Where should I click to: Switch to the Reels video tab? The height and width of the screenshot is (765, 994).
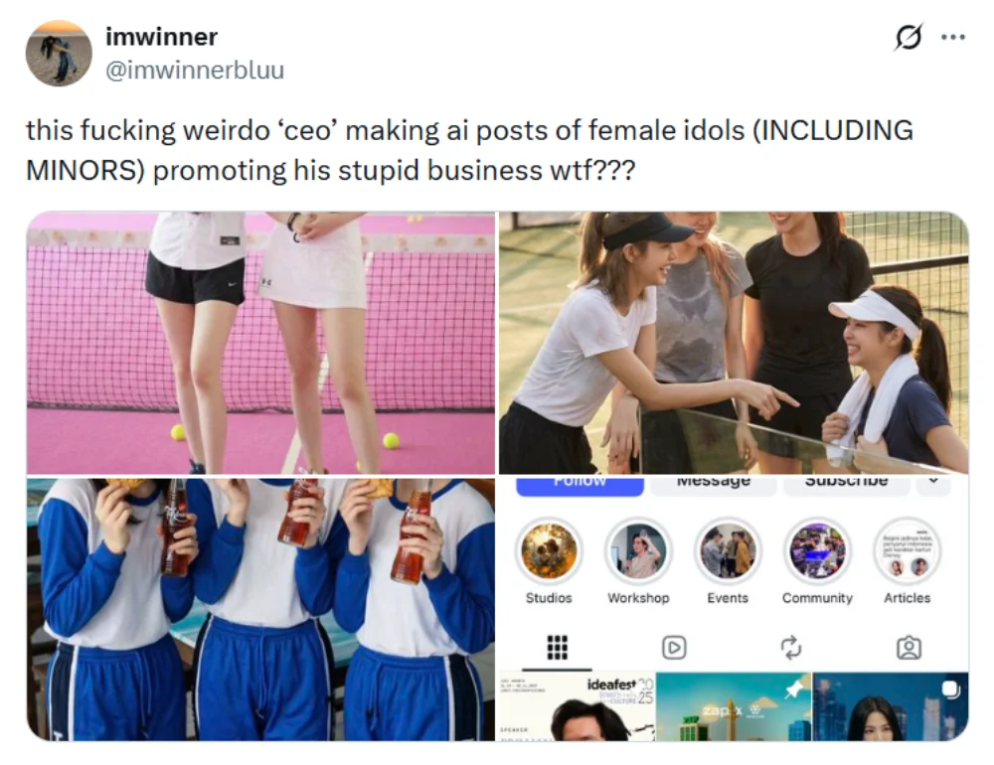[674, 647]
